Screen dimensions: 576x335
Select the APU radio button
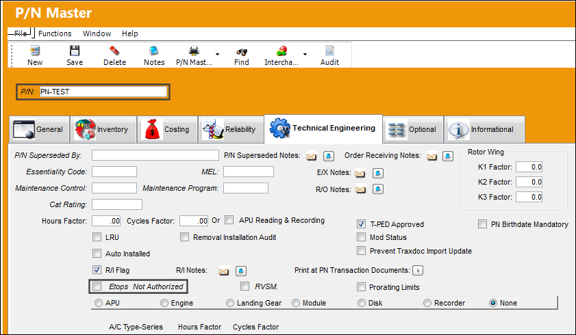point(99,303)
